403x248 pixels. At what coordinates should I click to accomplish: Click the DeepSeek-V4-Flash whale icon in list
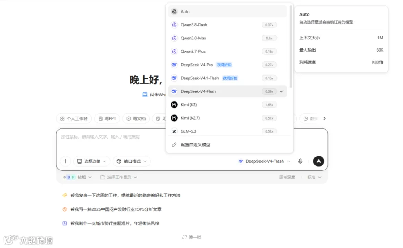click(x=174, y=91)
